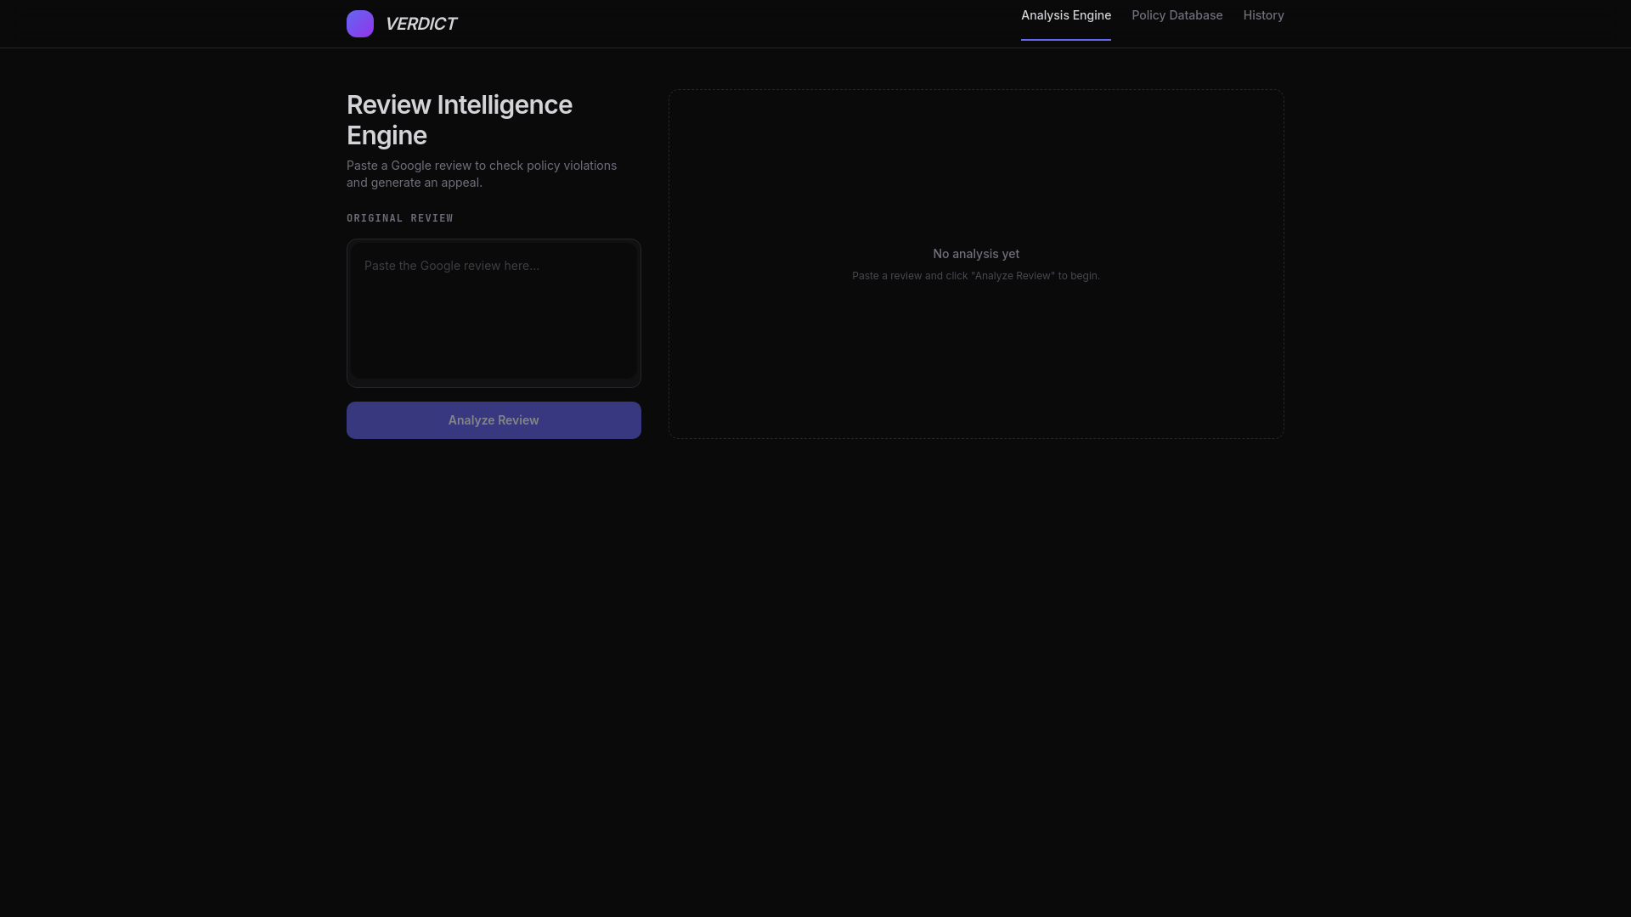Click the 'Paste a Google review to check' description
The width and height of the screenshot is (1631, 917).
point(482,174)
